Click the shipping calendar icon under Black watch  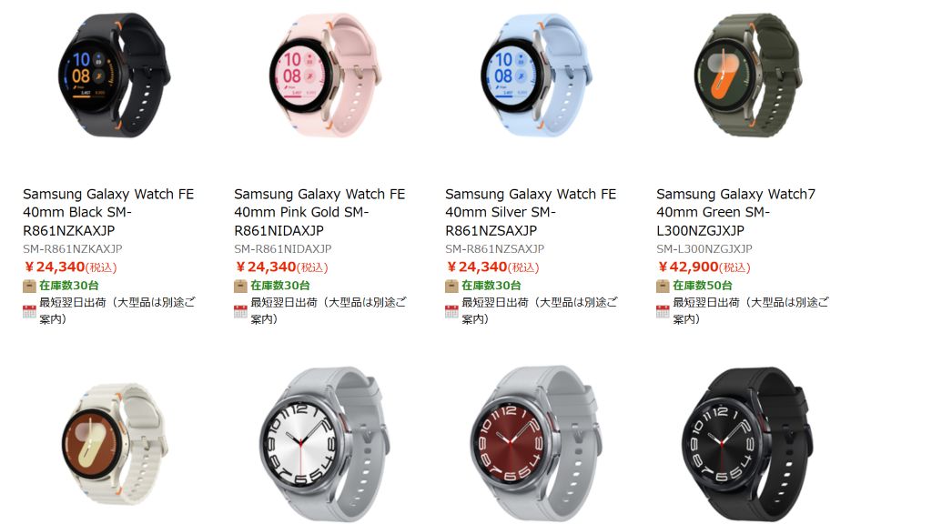tap(29, 311)
